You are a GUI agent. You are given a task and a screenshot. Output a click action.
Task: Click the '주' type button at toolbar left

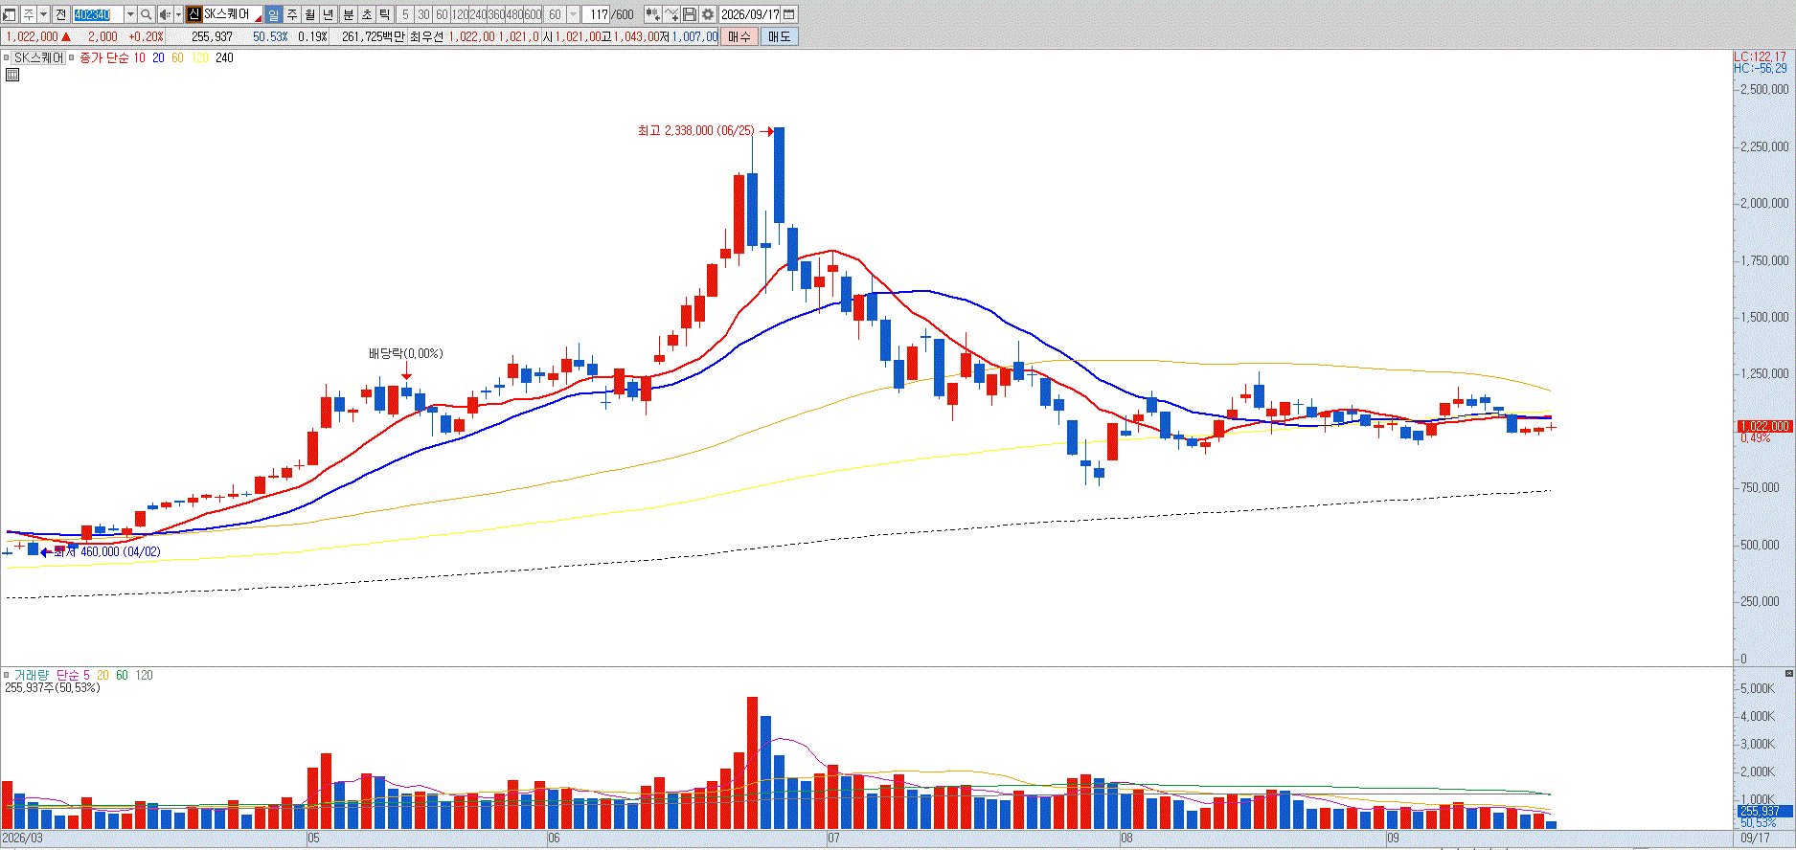click(x=29, y=14)
